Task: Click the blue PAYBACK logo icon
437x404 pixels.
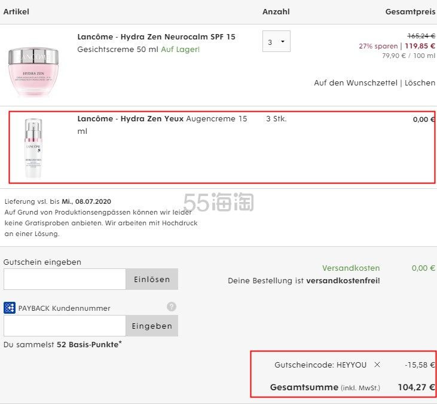Action: (10, 308)
